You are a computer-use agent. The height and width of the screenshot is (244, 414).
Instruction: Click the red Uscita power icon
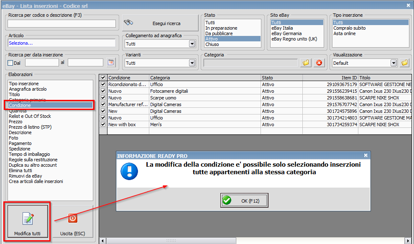73,218
